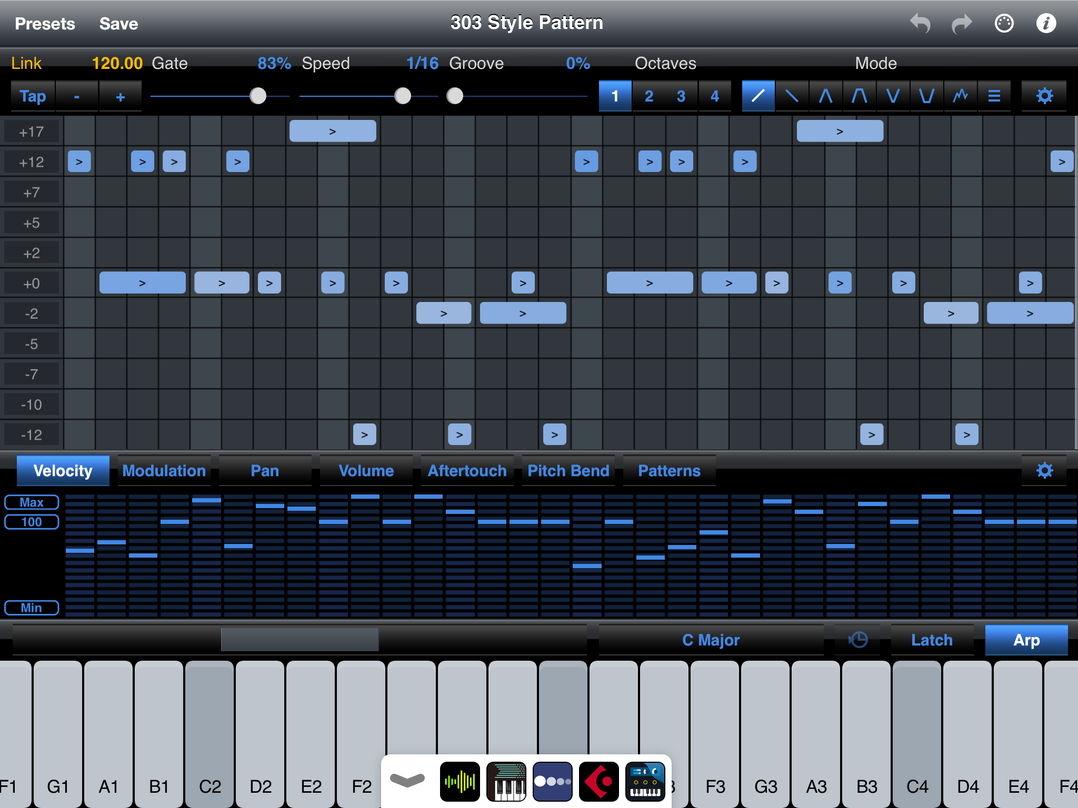Toggle the Latch button
The height and width of the screenshot is (808, 1078).
[x=932, y=640]
